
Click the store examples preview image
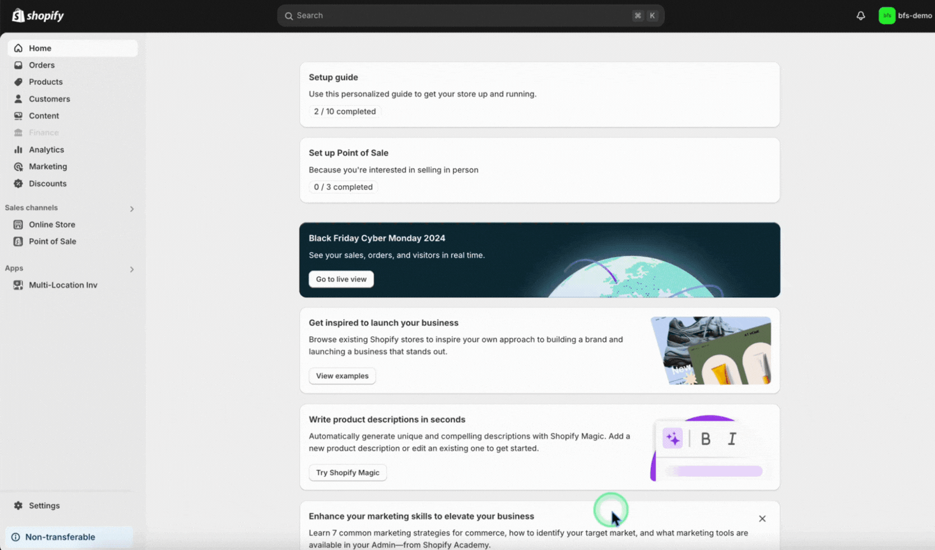click(710, 351)
